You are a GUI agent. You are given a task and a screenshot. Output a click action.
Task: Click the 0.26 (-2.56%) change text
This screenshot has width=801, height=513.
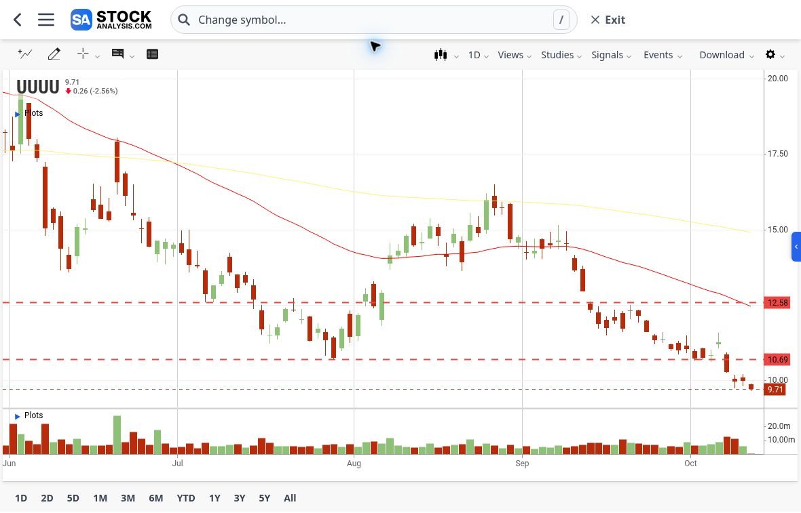coord(95,91)
